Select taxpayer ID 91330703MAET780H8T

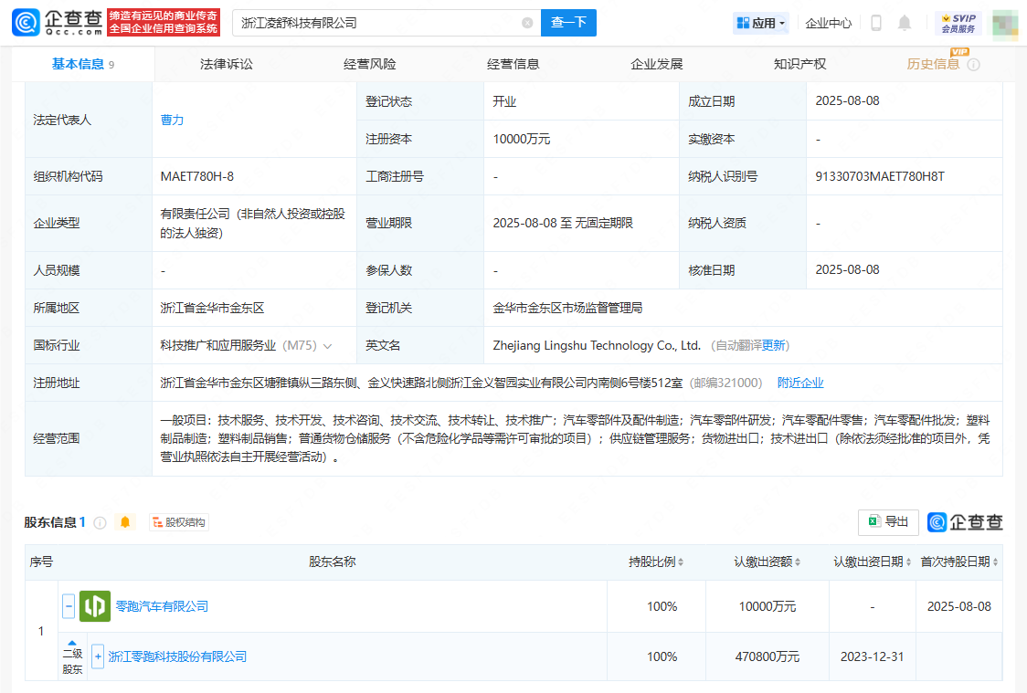click(880, 177)
